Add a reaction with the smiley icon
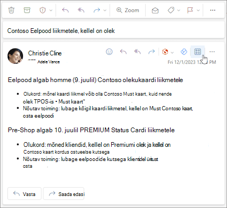 [109, 52]
